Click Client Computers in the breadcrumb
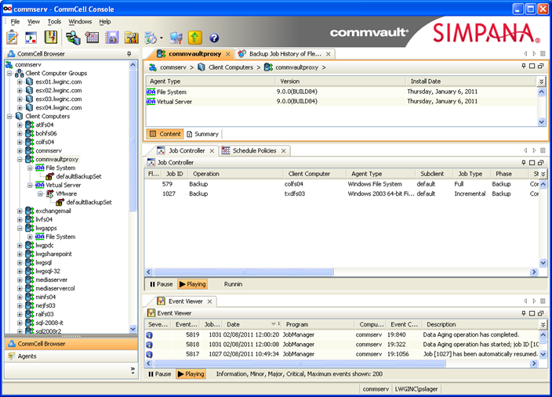552x397 pixels. (x=231, y=67)
